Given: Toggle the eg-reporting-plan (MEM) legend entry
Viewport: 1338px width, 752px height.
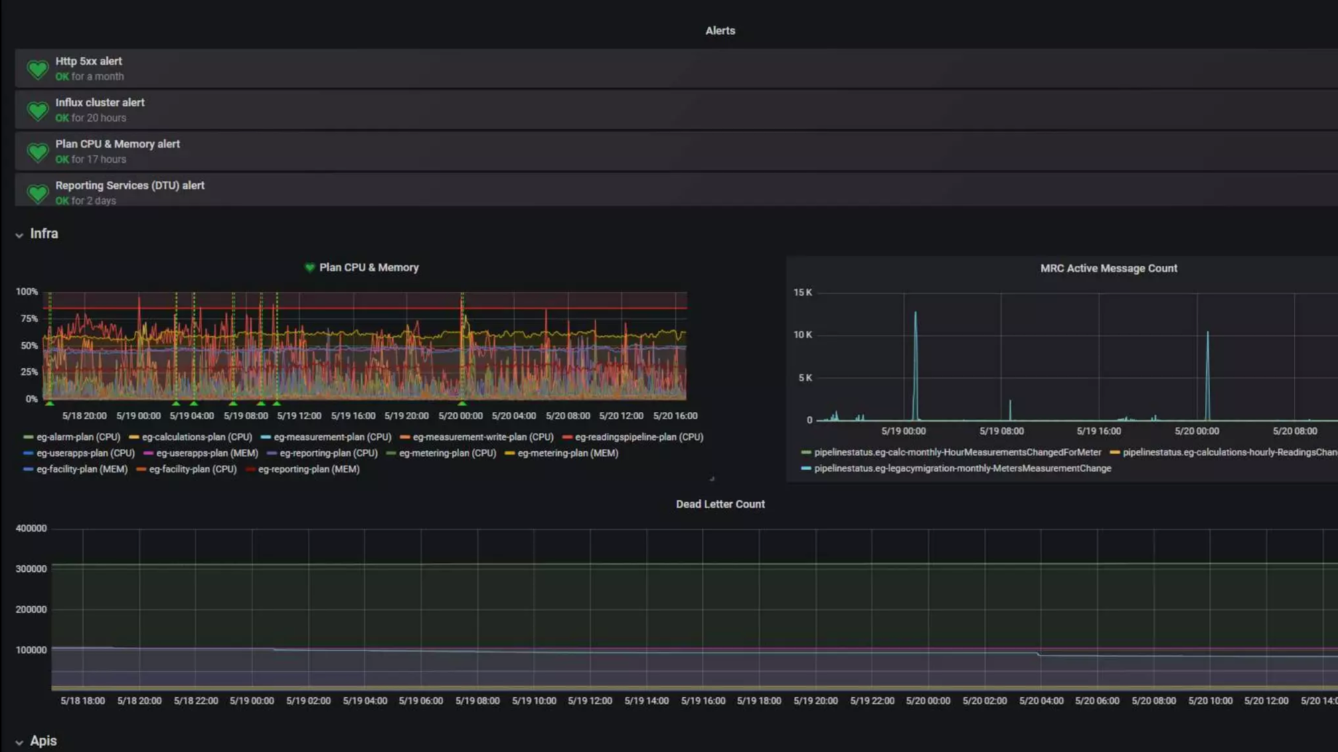Looking at the screenshot, I should click(308, 469).
